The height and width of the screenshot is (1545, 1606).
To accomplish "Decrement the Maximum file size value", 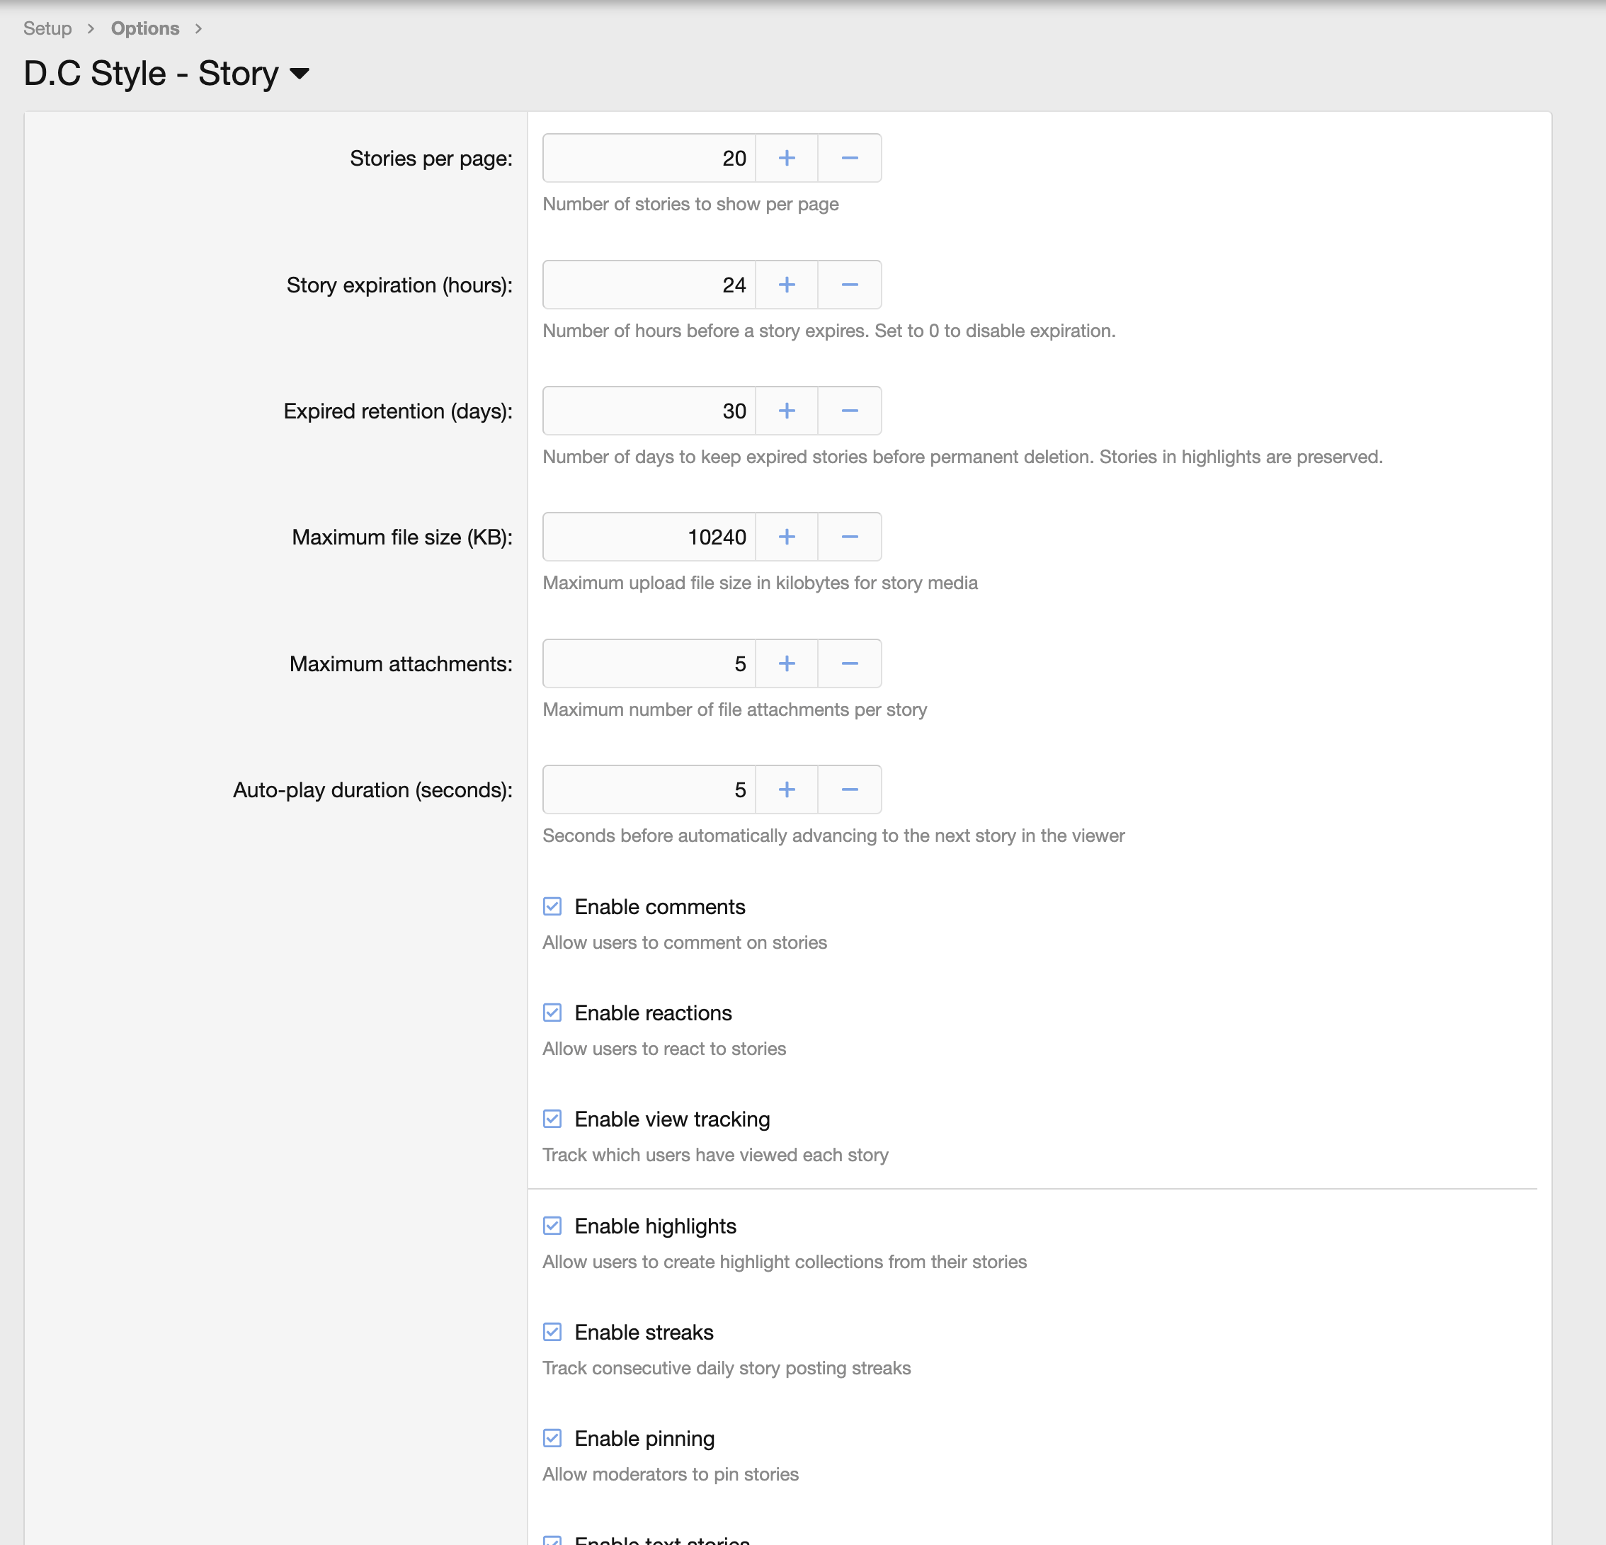I will (x=849, y=537).
